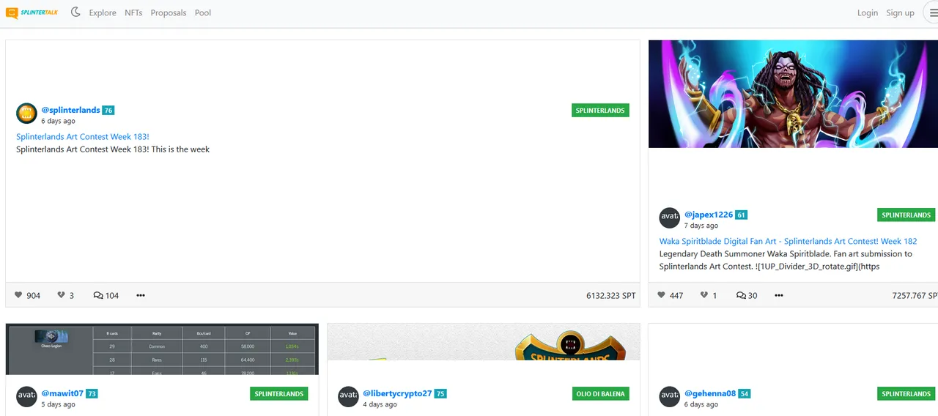Open the Waka Spiritblade Digital Fan Art post
The image size is (938, 416).
point(788,241)
